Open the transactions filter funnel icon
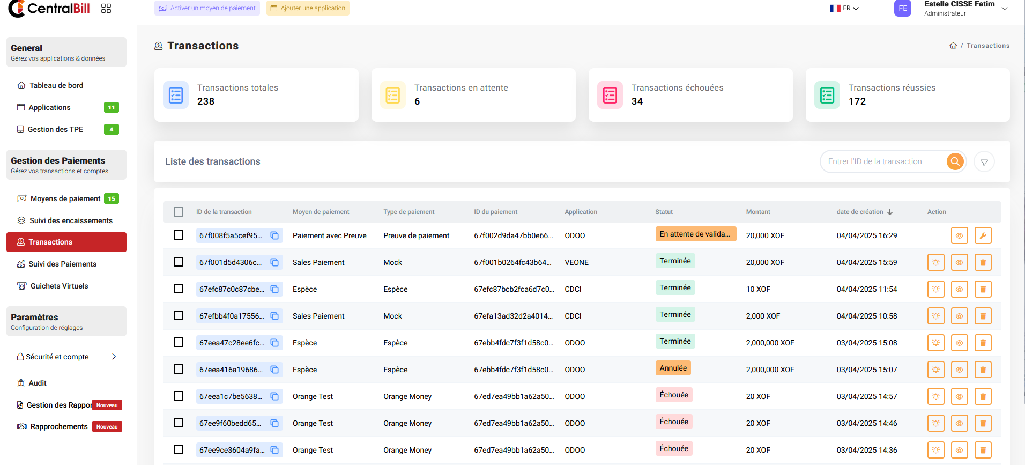This screenshot has height=465, width=1025. [x=984, y=162]
